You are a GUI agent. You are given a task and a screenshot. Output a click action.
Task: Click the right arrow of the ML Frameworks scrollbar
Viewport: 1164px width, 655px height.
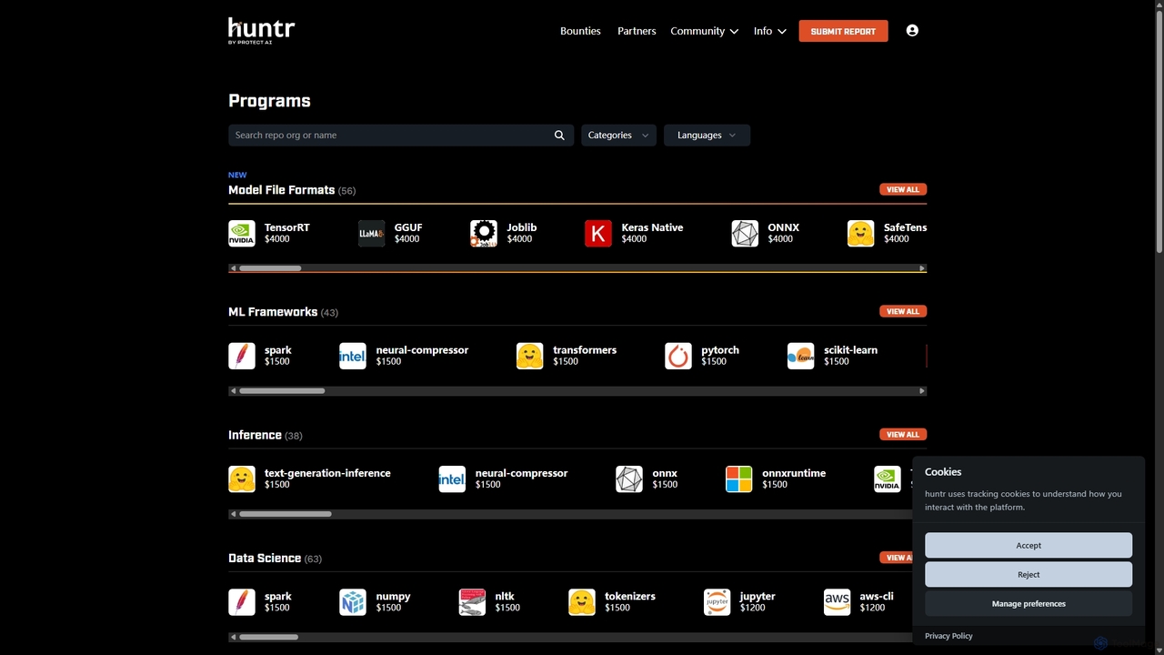922,391
